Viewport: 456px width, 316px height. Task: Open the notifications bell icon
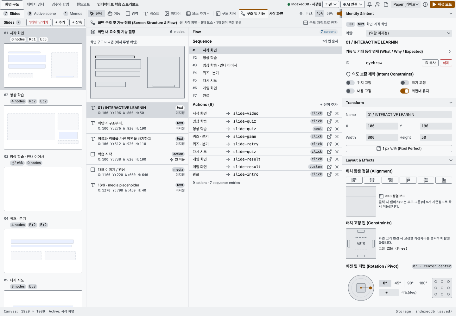[370, 4]
